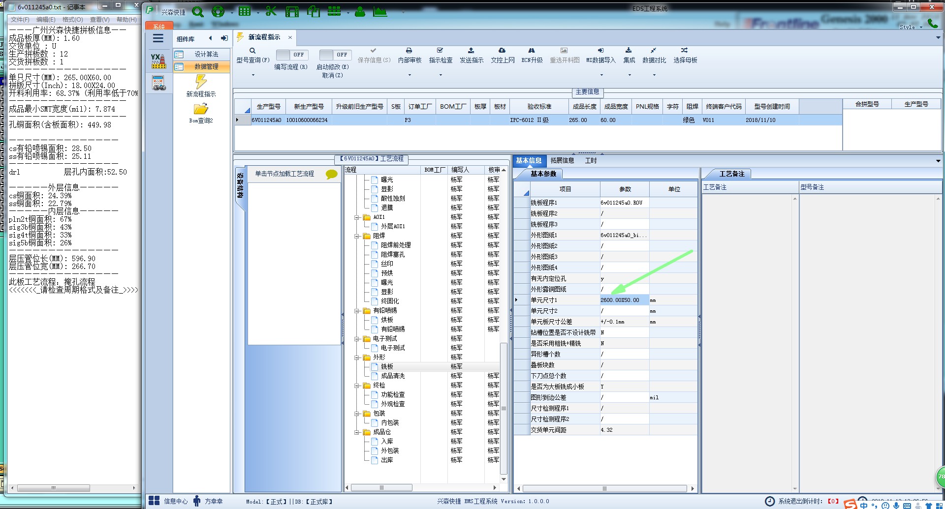The width and height of the screenshot is (945, 509).
Task: Open Bom查询2 folder icon
Action: click(x=201, y=109)
